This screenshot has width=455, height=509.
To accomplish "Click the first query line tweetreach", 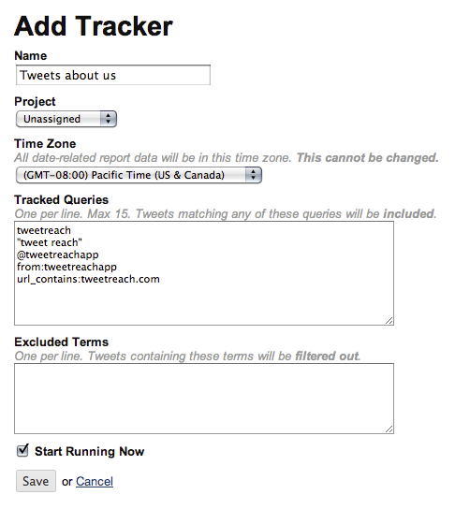I will tap(44, 230).
